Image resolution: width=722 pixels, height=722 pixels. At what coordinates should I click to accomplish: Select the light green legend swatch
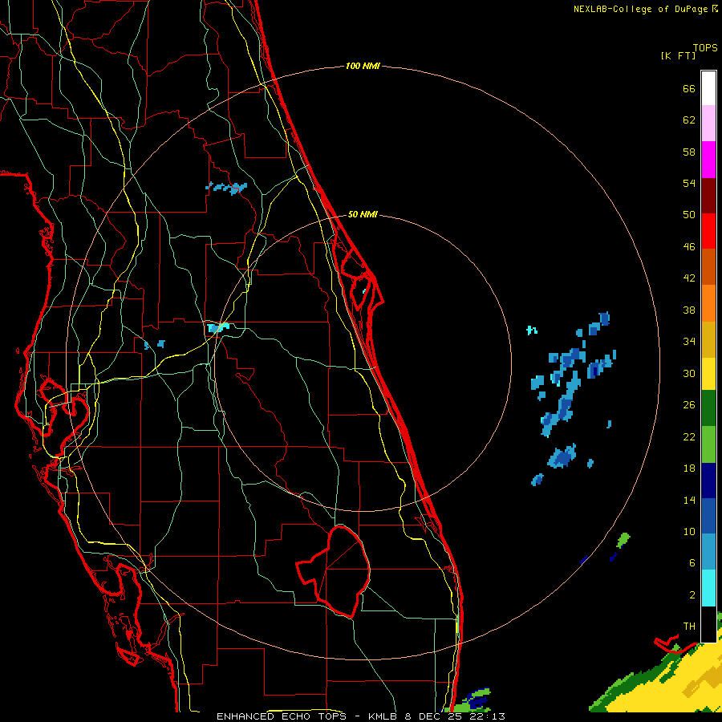[x=708, y=444]
